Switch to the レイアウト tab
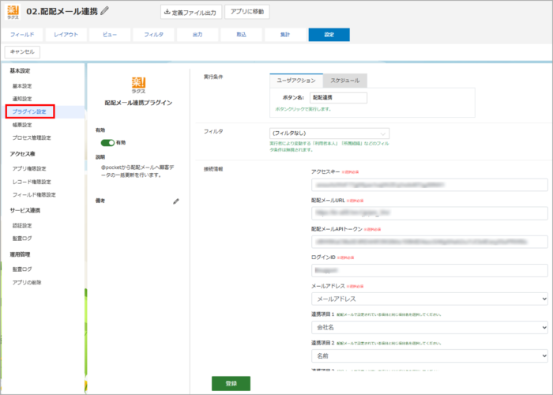This screenshot has width=553, height=395. coord(66,35)
